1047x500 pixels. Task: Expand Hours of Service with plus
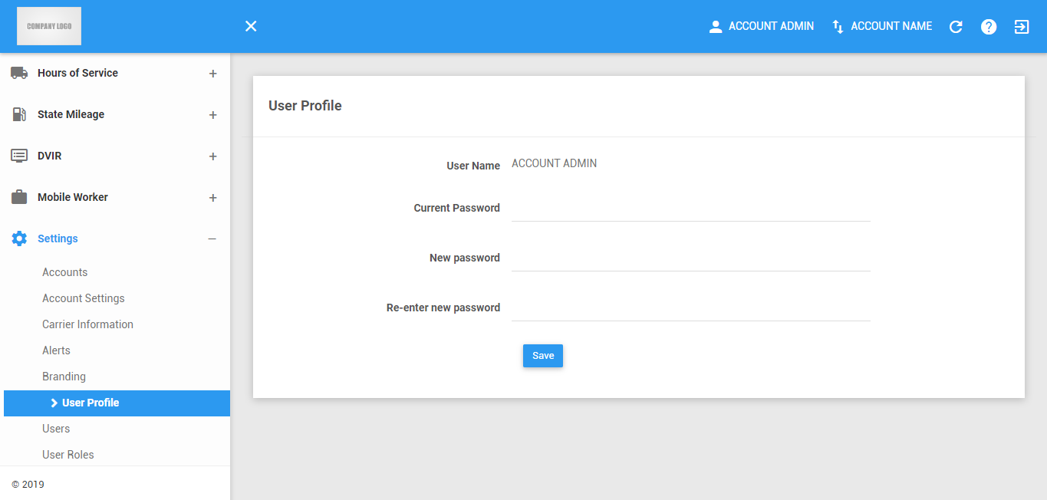pyautogui.click(x=212, y=74)
